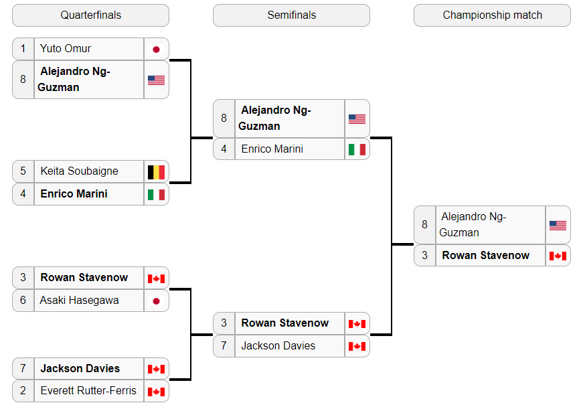Click US flag beside quarterfinal Alejandro Ng-Guzman
The height and width of the screenshot is (407, 581).
[156, 80]
